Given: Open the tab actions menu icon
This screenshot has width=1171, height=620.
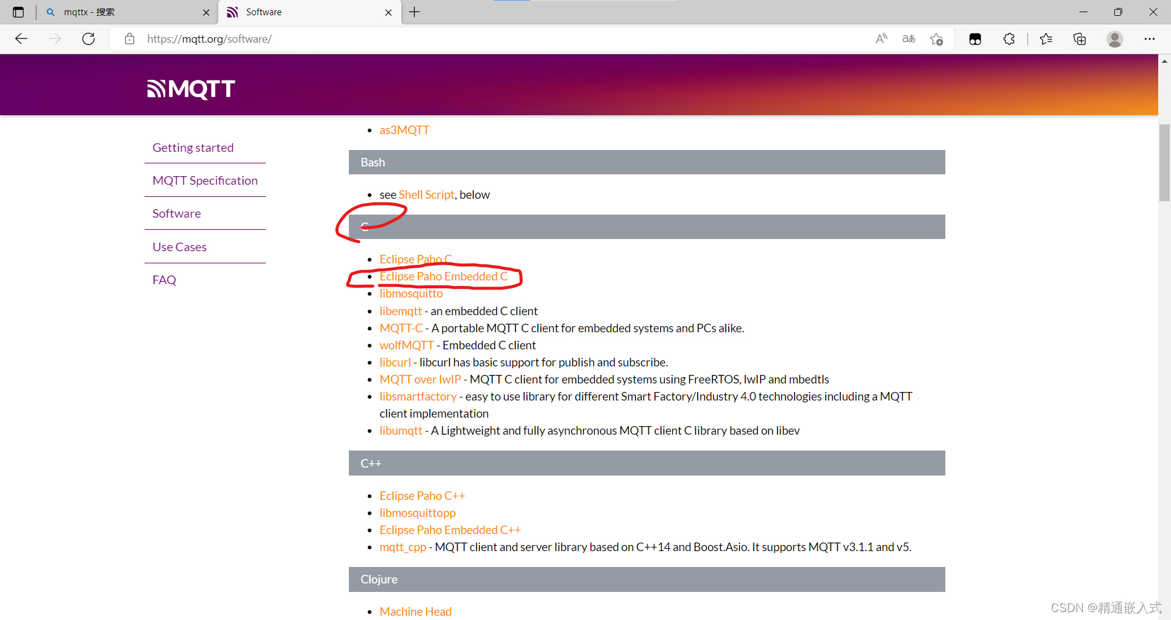Looking at the screenshot, I should (x=18, y=12).
